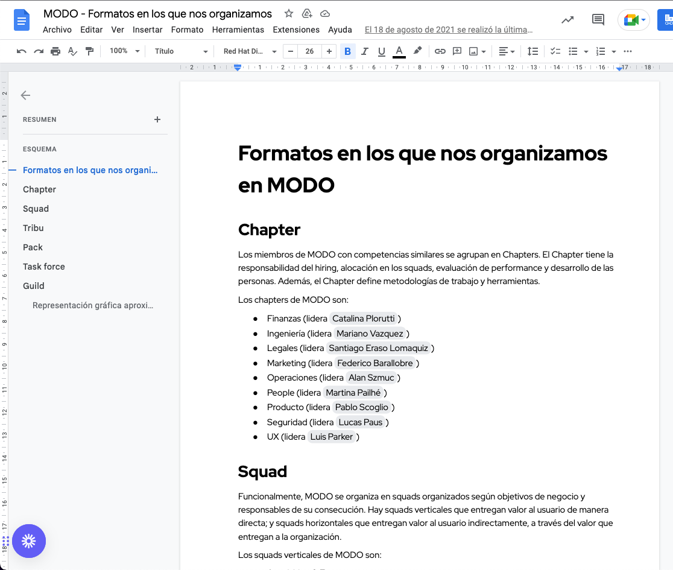Close the outline panel with back arrow
This screenshot has width=673, height=570.
(x=26, y=95)
